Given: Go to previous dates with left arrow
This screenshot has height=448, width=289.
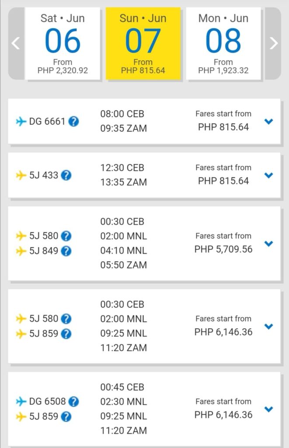Looking at the screenshot, I should [x=16, y=43].
